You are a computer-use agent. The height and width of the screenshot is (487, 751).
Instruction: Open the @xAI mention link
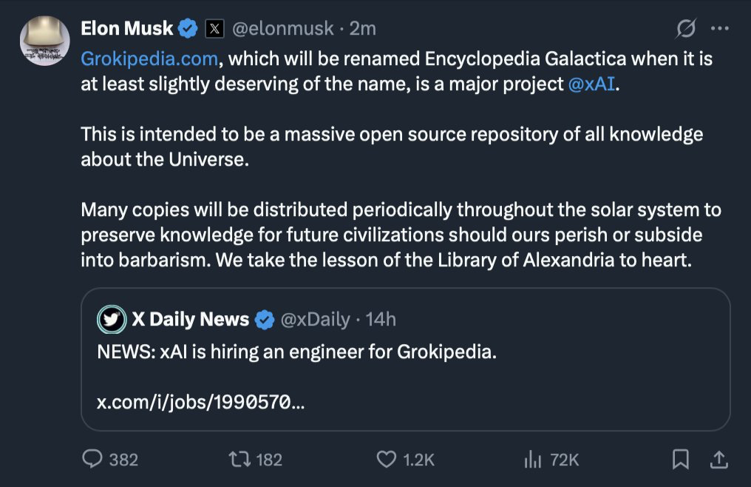tap(591, 84)
